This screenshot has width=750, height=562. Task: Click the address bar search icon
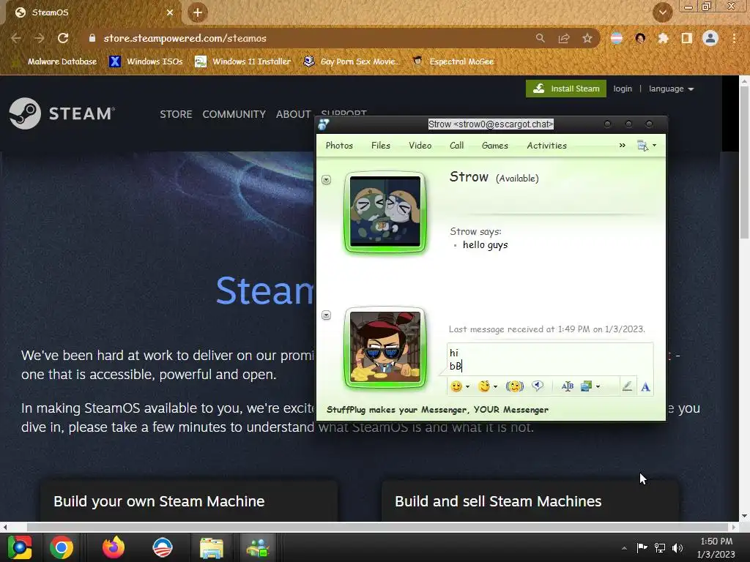540,38
